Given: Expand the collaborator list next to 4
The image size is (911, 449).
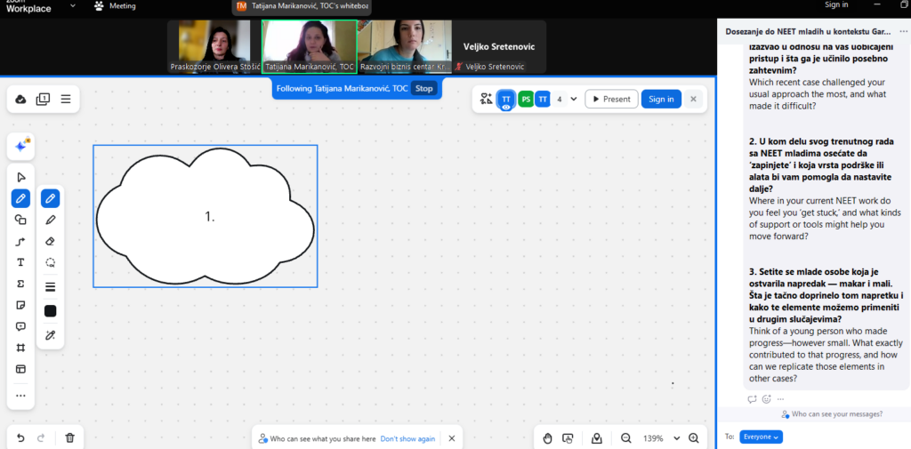Looking at the screenshot, I should click(x=574, y=100).
